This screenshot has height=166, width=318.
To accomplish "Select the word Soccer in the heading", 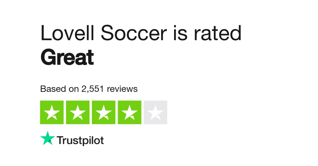I will point(134,33).
